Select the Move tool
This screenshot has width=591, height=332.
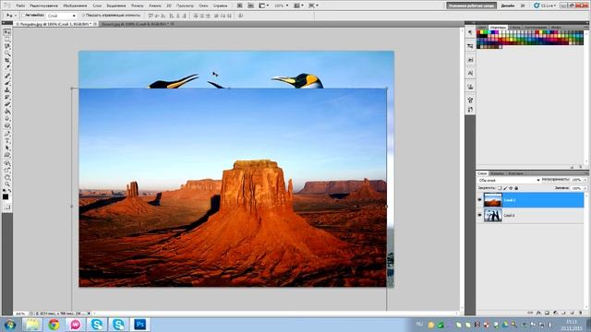7,32
